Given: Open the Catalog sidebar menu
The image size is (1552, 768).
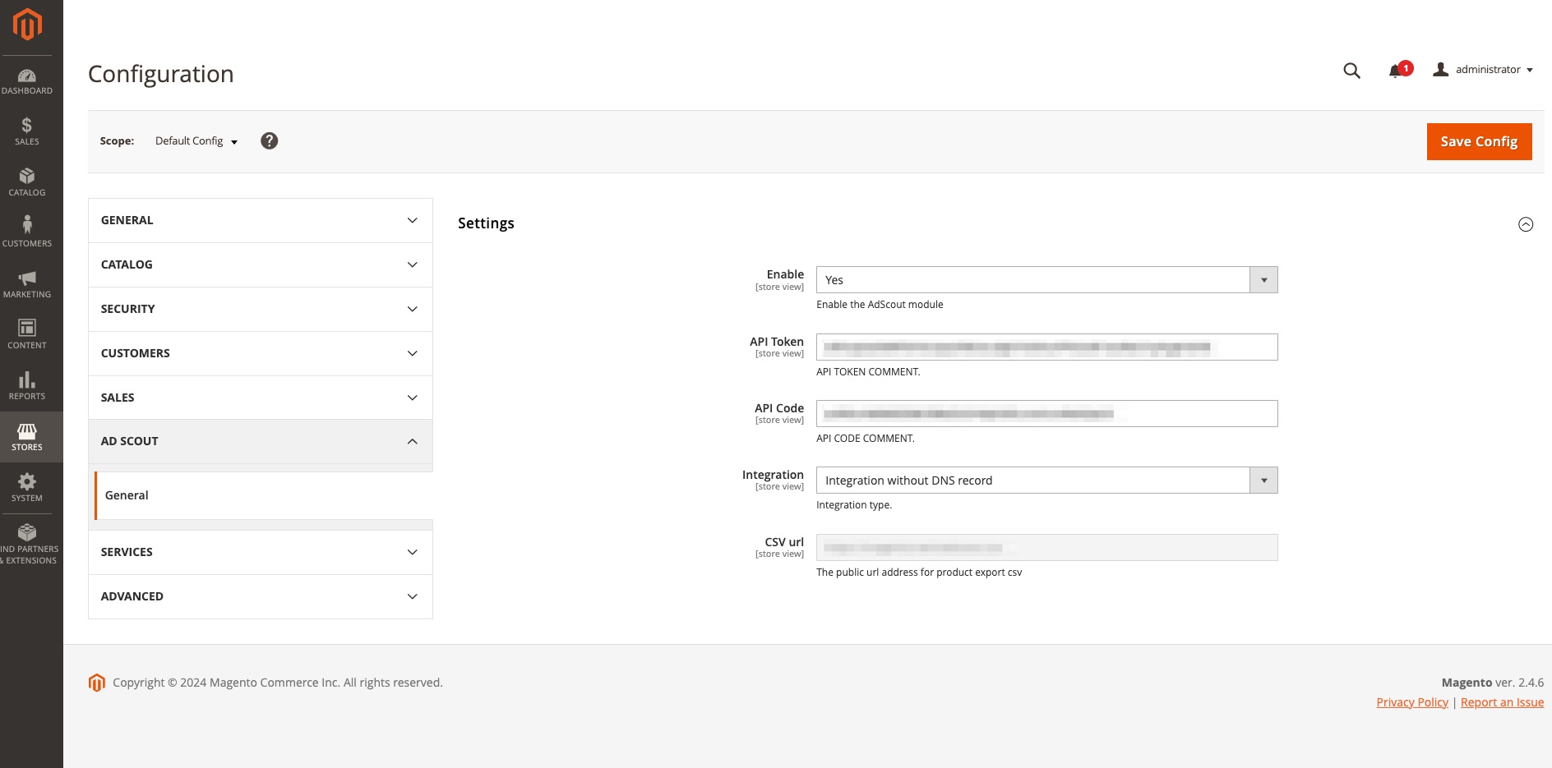Looking at the screenshot, I should coord(27,182).
